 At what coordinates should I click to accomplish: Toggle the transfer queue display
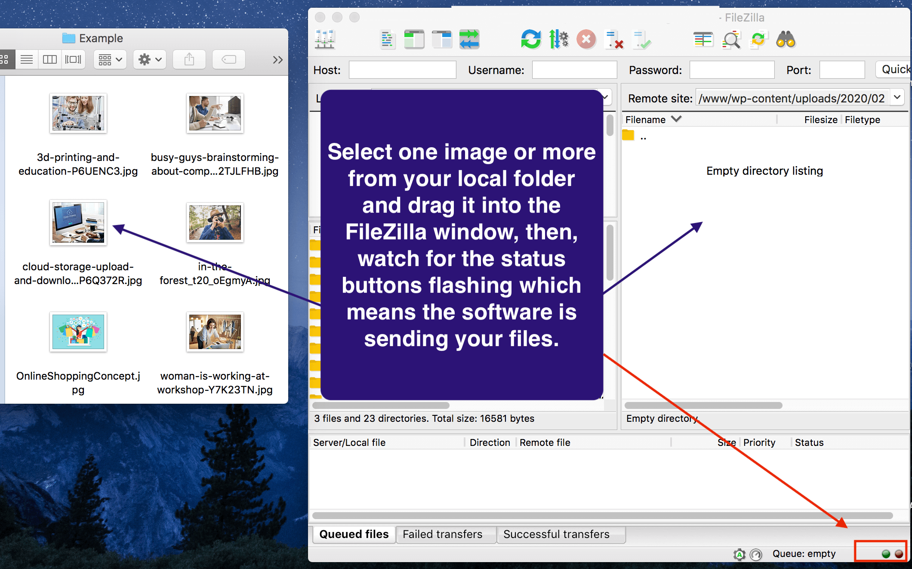469,39
